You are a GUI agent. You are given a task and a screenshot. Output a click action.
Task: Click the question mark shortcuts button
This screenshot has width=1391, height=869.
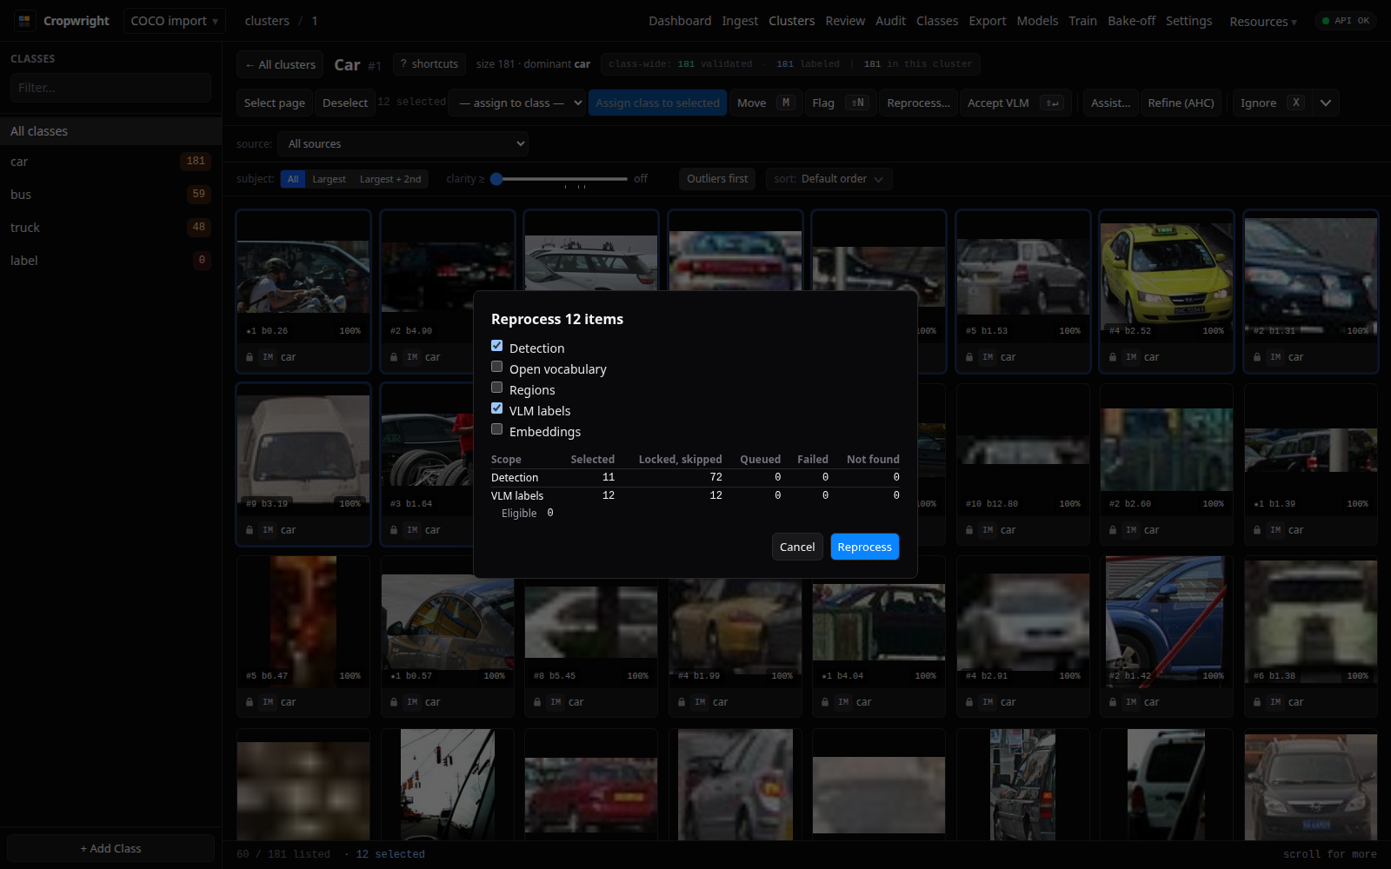click(429, 64)
